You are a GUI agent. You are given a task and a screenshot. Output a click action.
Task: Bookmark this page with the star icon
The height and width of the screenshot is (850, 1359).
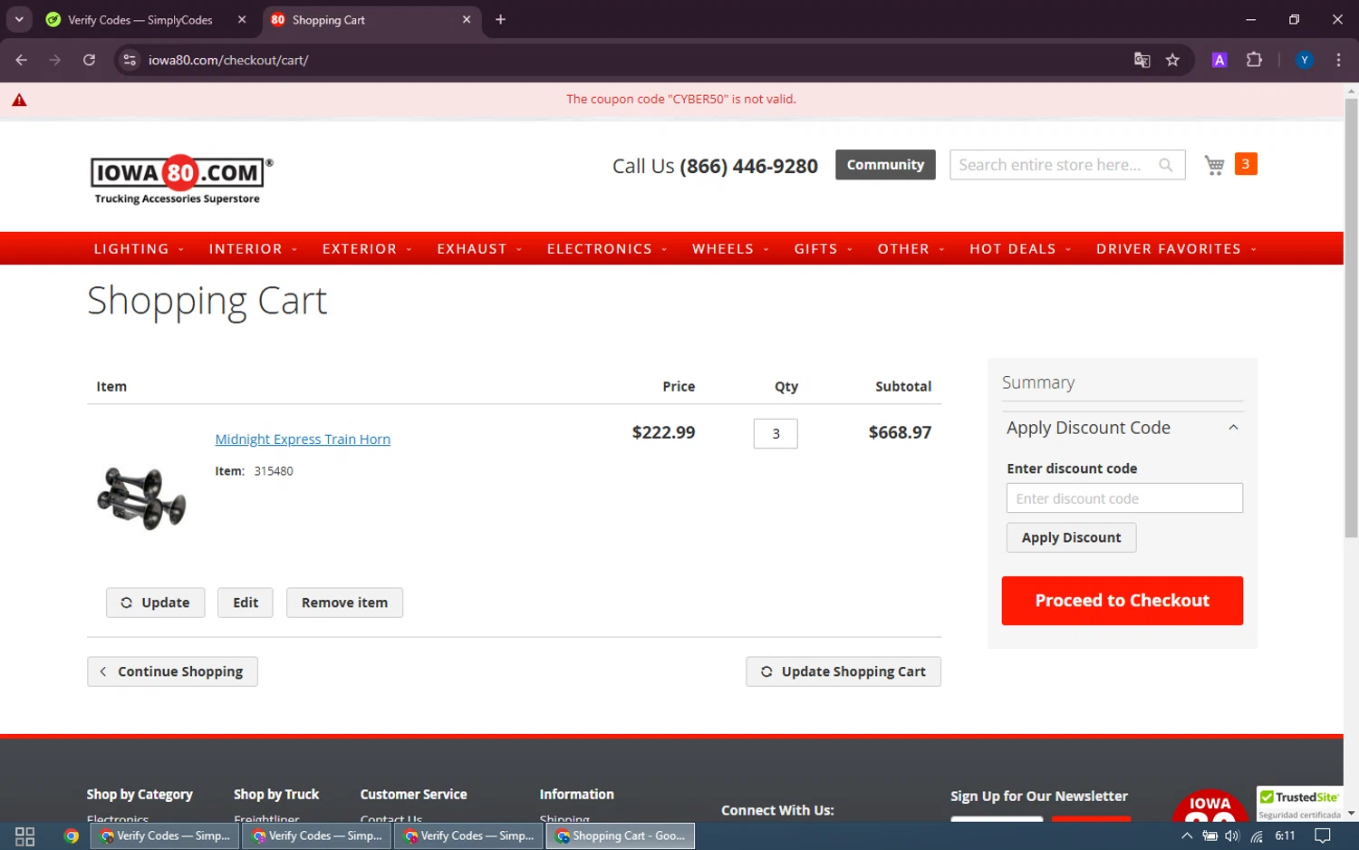coord(1172,60)
